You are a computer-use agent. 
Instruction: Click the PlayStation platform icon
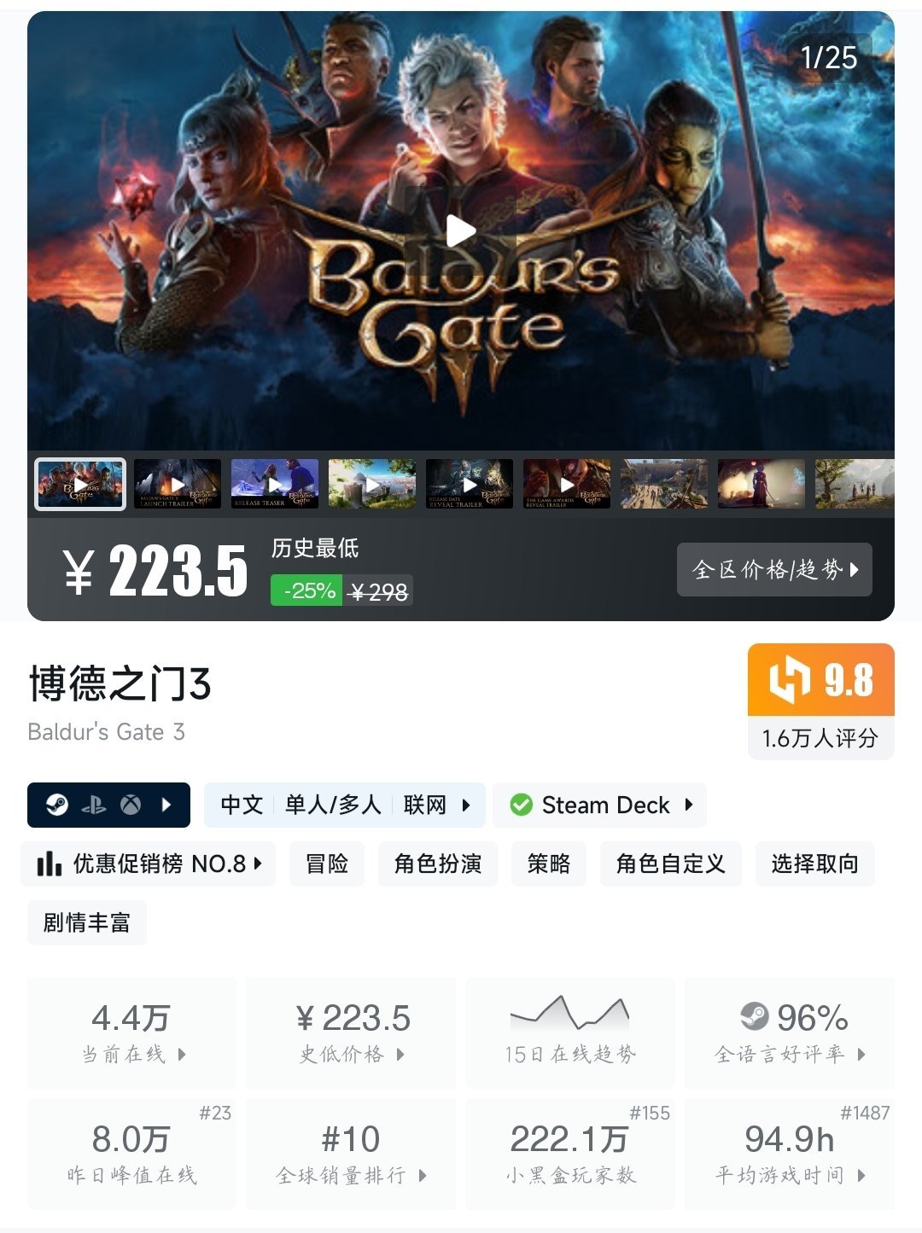click(94, 805)
